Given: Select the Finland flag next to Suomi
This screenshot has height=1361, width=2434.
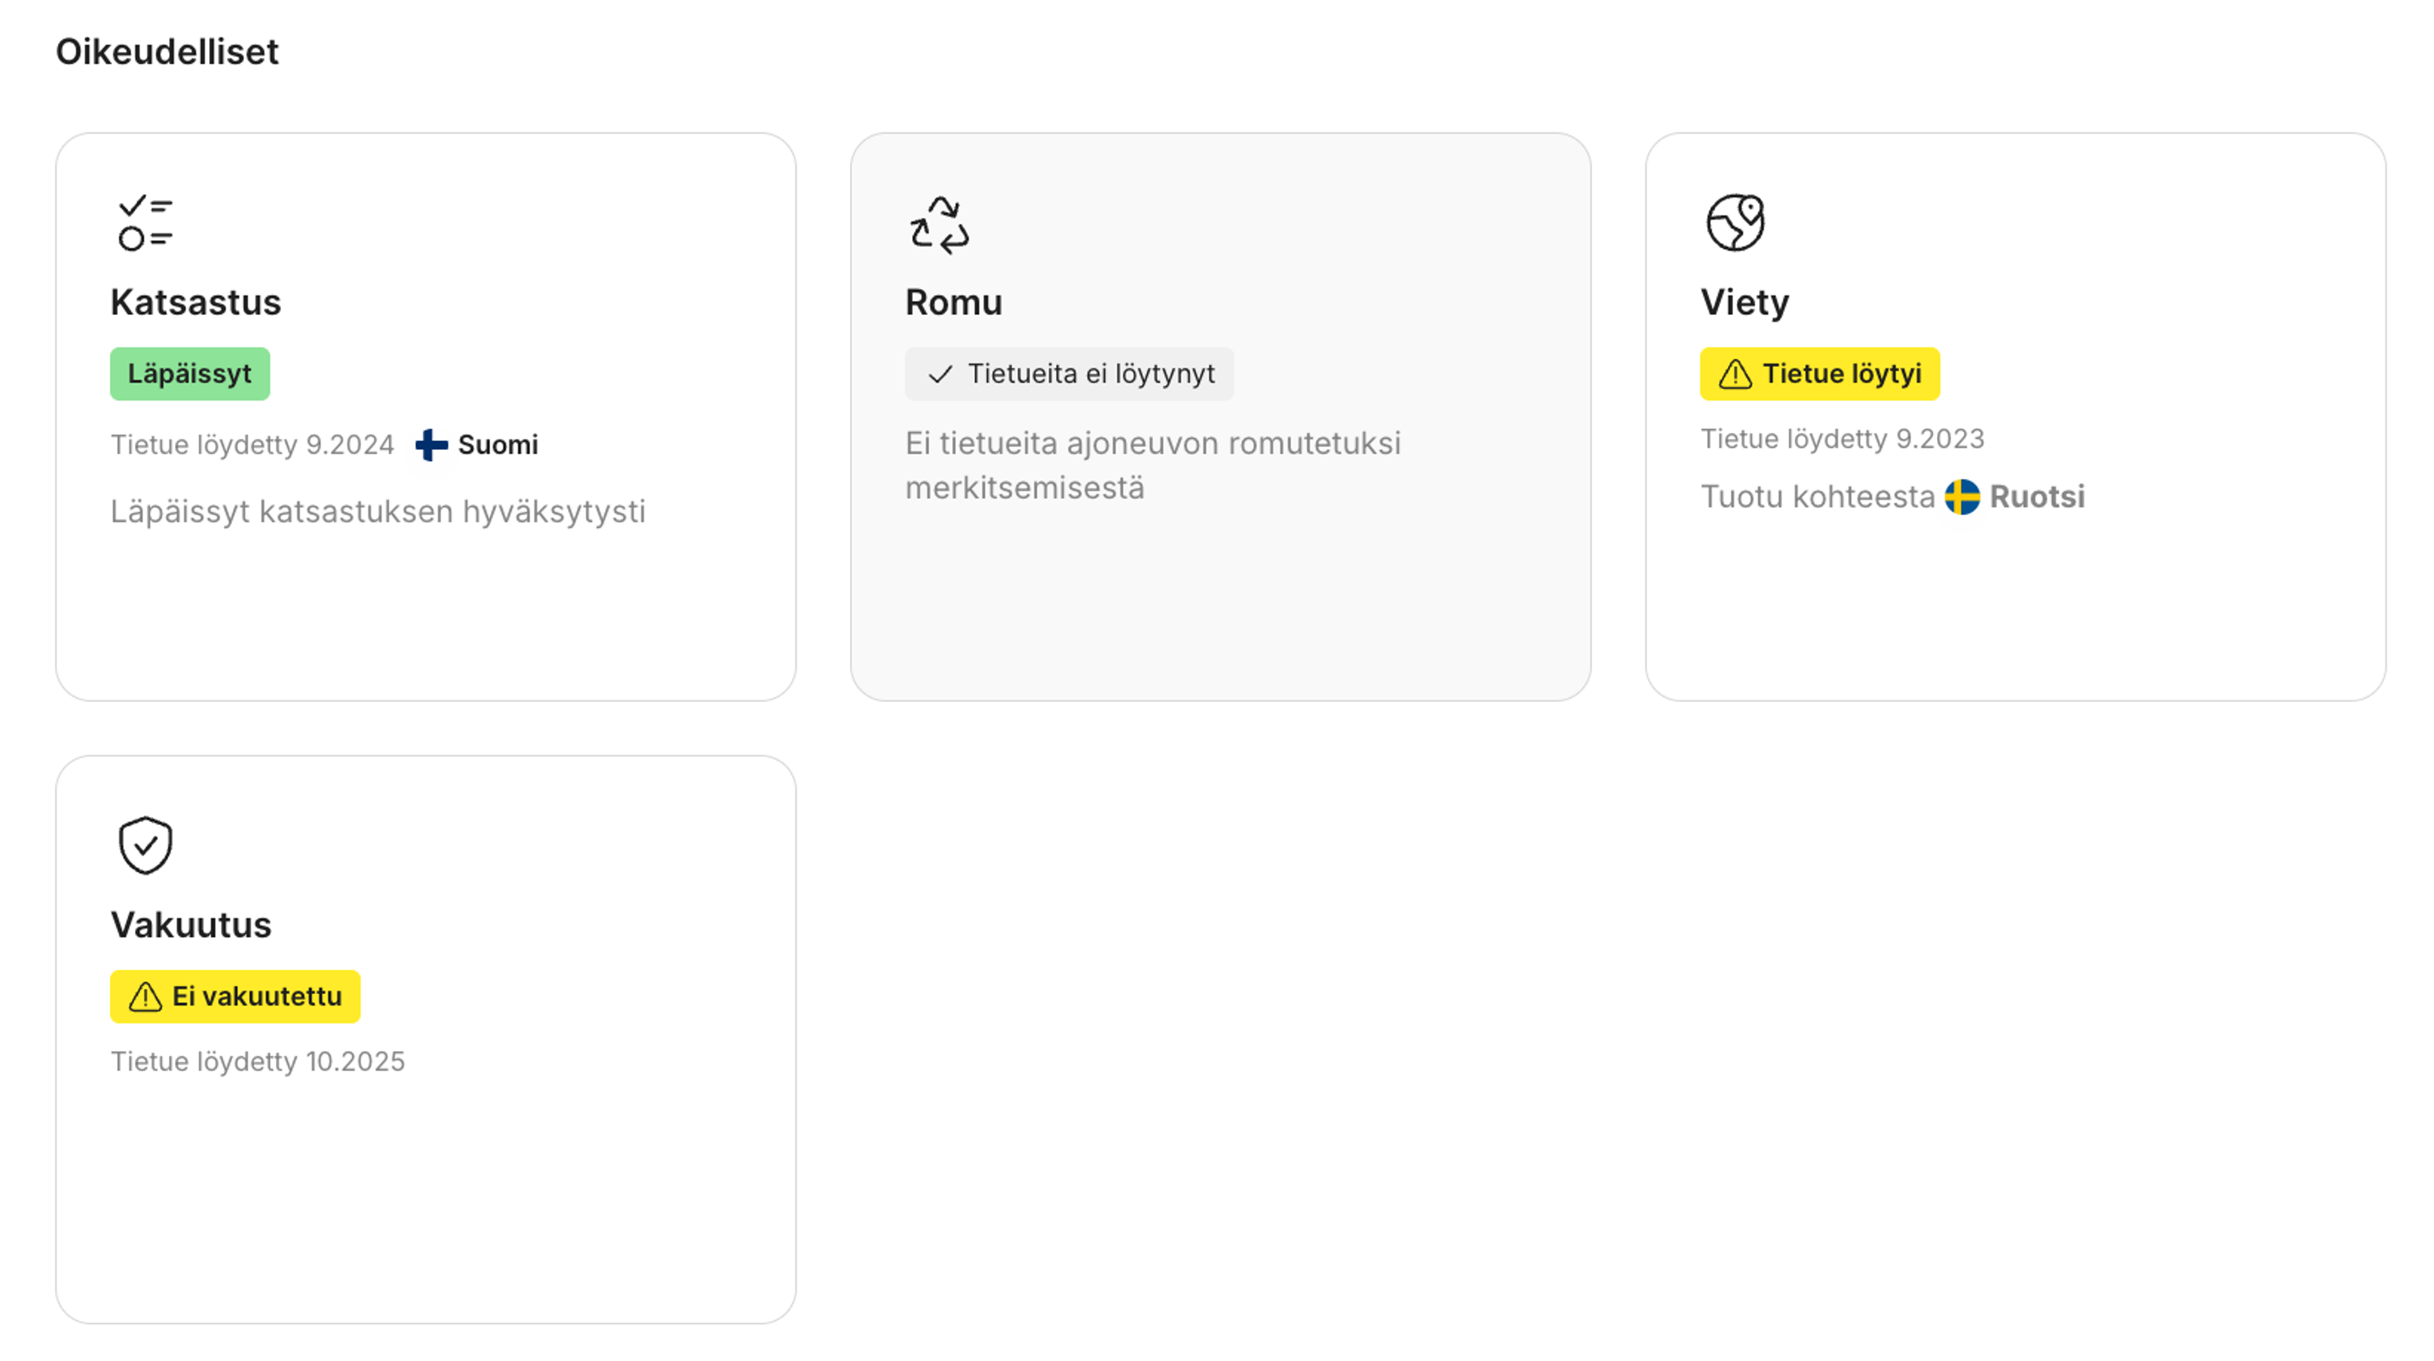Looking at the screenshot, I should click(430, 444).
